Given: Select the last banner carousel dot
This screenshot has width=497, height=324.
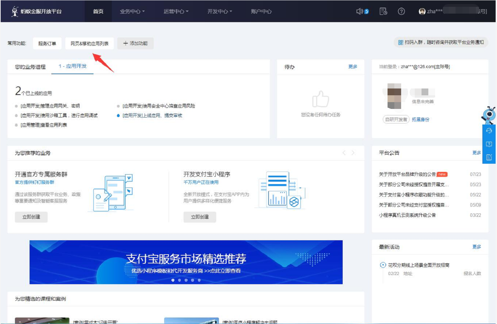Looking at the screenshot, I should [199, 280].
